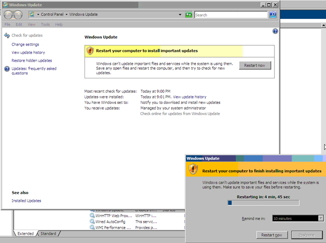Click the WMI Performance service gear icon
This screenshot has width=326, height=243.
tap(92, 227)
